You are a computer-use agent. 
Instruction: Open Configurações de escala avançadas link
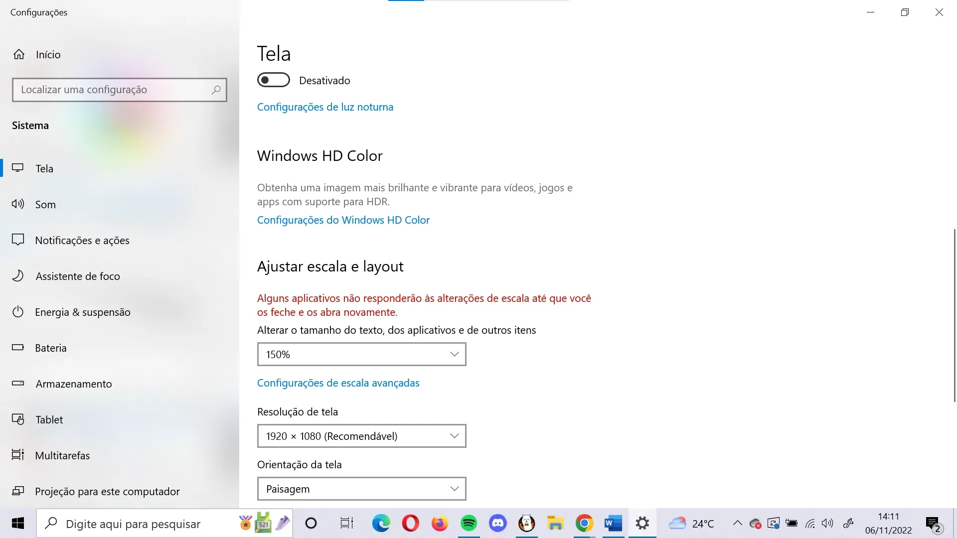coord(338,383)
